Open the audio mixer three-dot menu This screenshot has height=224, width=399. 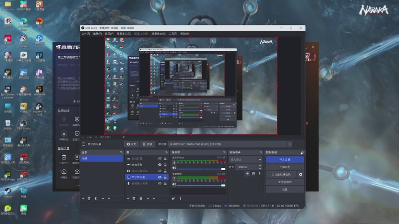tap(181, 198)
